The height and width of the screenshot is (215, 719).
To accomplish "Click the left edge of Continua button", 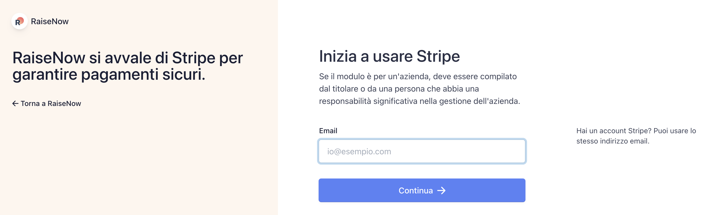I will 321,191.
